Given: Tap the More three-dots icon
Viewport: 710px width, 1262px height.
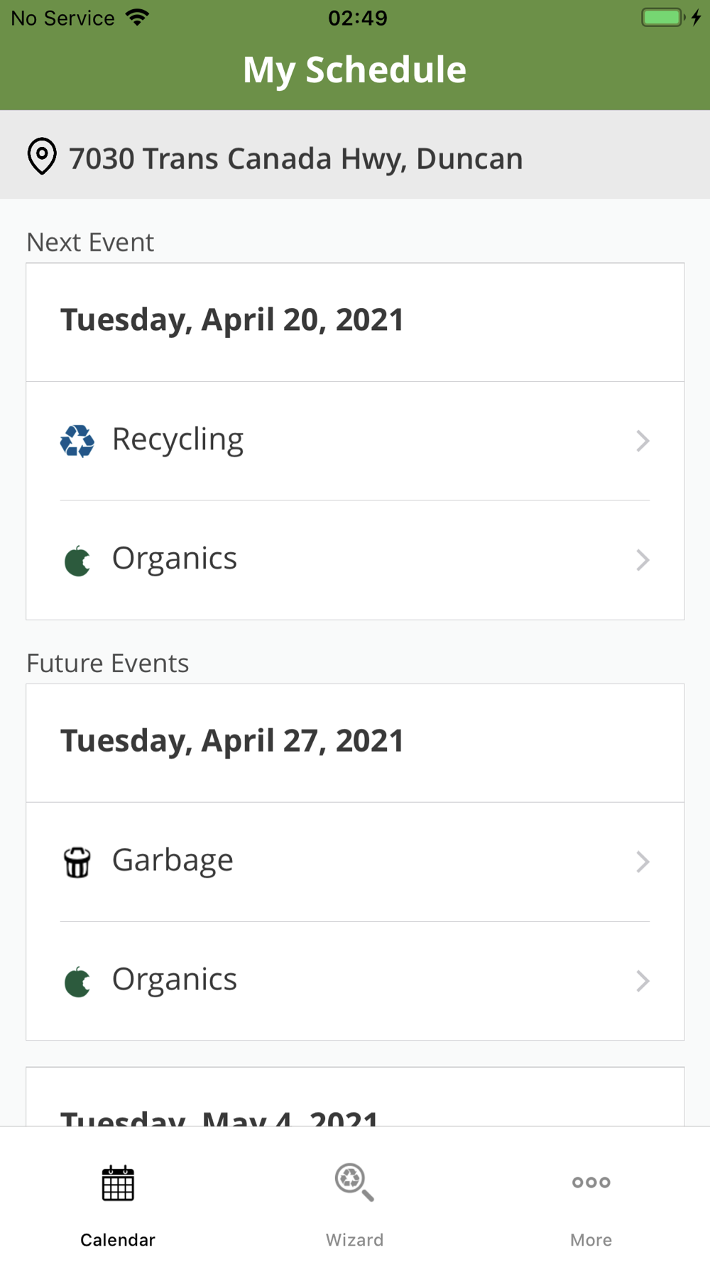Looking at the screenshot, I should [591, 1183].
